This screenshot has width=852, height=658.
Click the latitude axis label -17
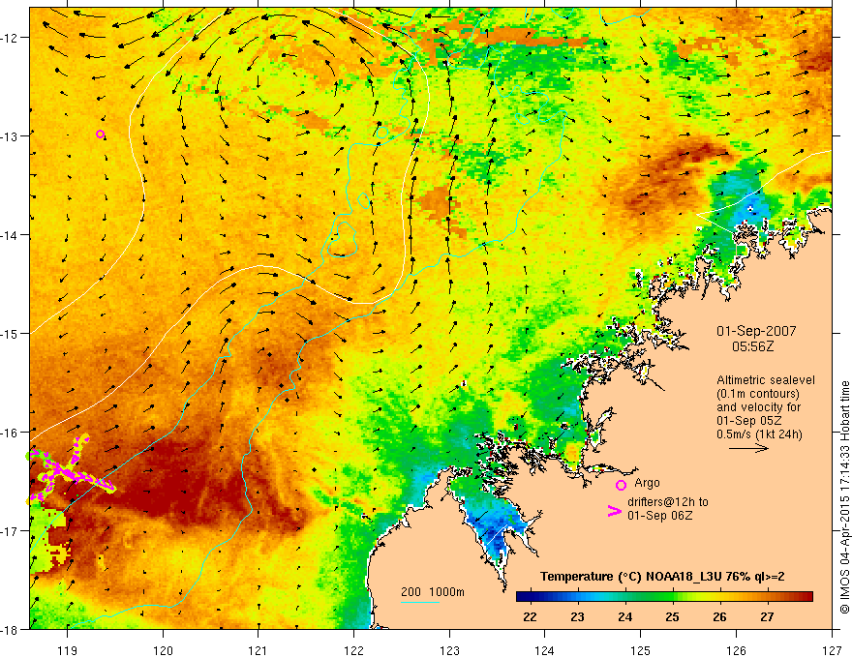coord(11,531)
